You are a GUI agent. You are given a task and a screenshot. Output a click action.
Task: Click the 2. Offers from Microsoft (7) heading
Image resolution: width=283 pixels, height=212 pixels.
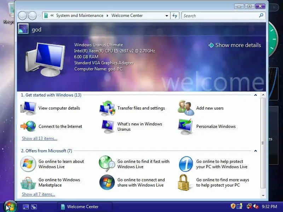[x=47, y=151]
